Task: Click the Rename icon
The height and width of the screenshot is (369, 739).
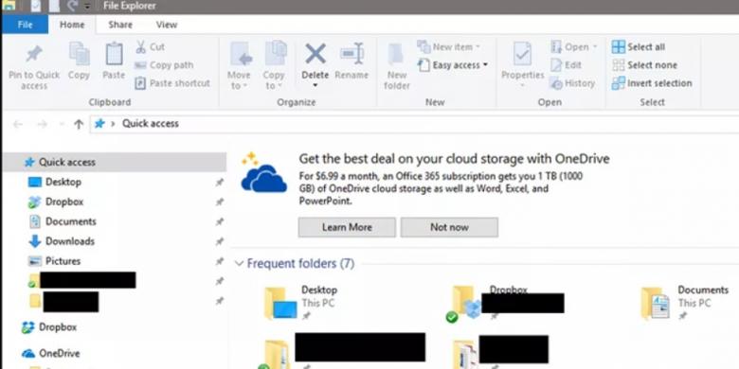Action: (351, 54)
